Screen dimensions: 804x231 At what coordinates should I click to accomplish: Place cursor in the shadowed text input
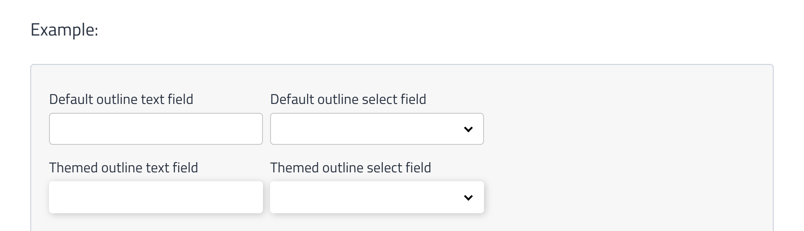(156, 197)
